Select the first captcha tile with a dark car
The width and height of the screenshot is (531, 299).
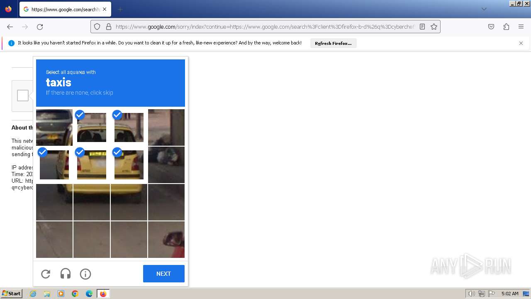coord(54,127)
